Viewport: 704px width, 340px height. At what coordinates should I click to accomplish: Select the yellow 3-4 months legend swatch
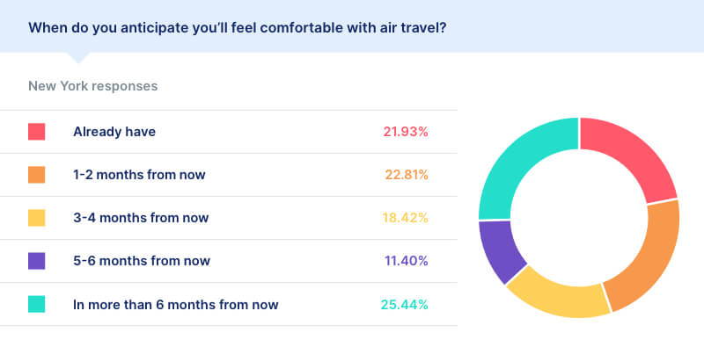[x=36, y=218]
